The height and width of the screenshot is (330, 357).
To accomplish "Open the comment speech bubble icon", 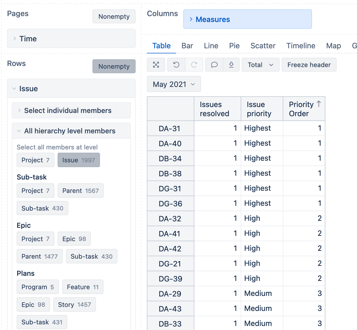I will point(214,65).
